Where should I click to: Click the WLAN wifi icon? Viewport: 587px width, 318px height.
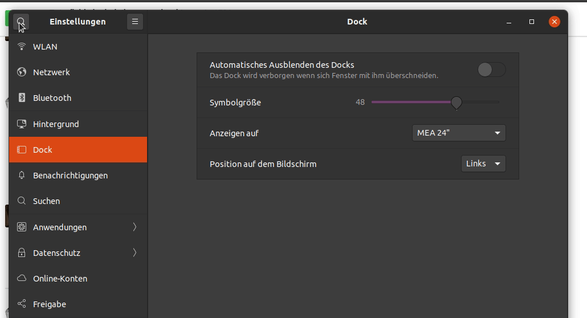click(22, 46)
